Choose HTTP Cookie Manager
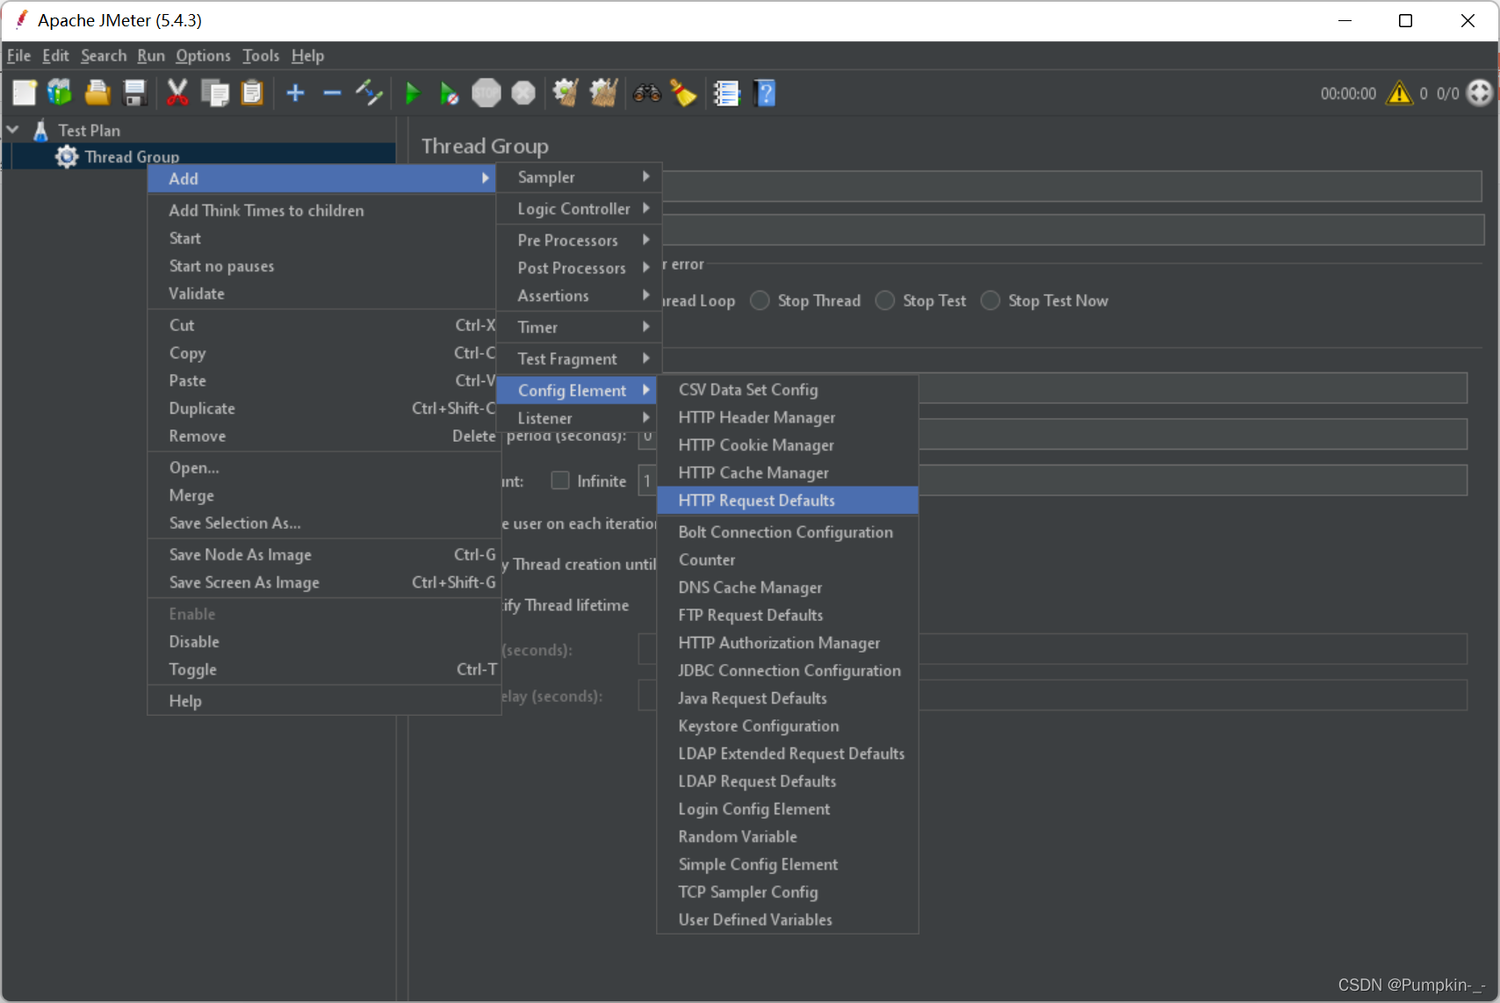 (x=788, y=445)
